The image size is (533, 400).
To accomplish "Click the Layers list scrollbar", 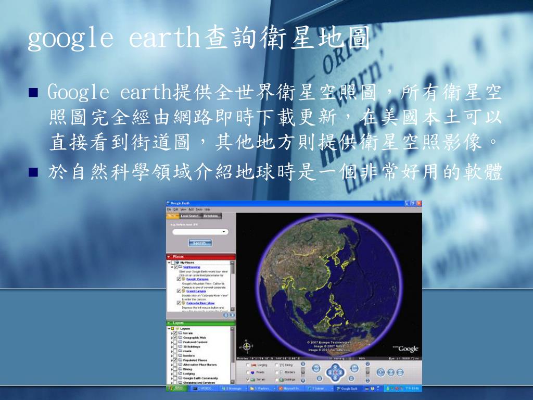I will (233, 355).
